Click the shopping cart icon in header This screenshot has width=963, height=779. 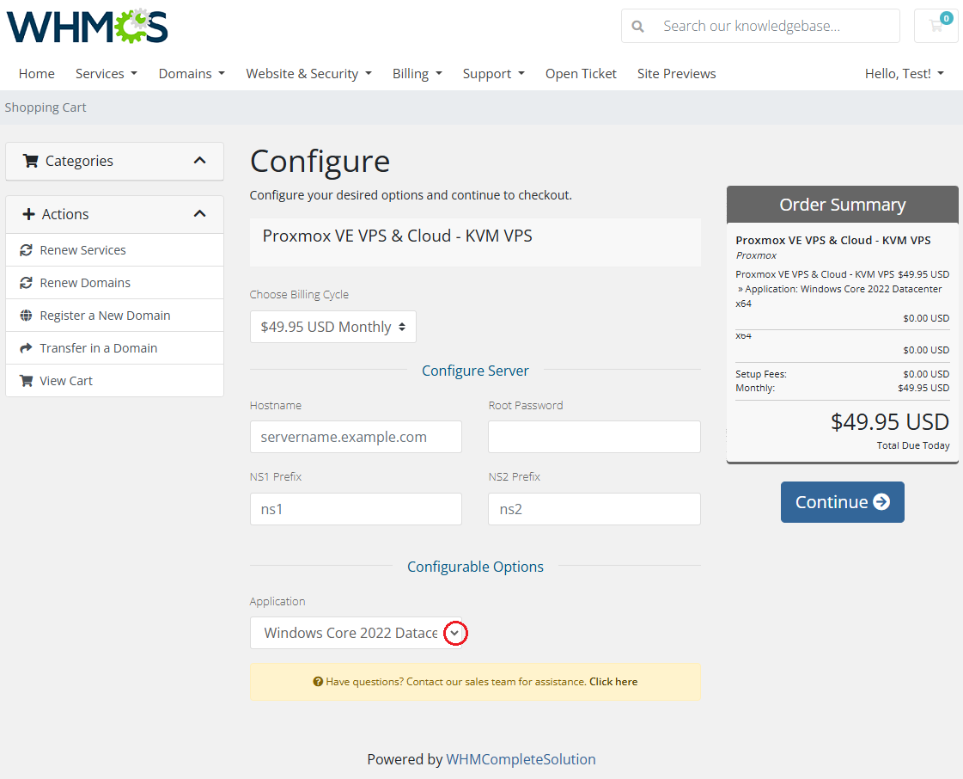tap(936, 26)
